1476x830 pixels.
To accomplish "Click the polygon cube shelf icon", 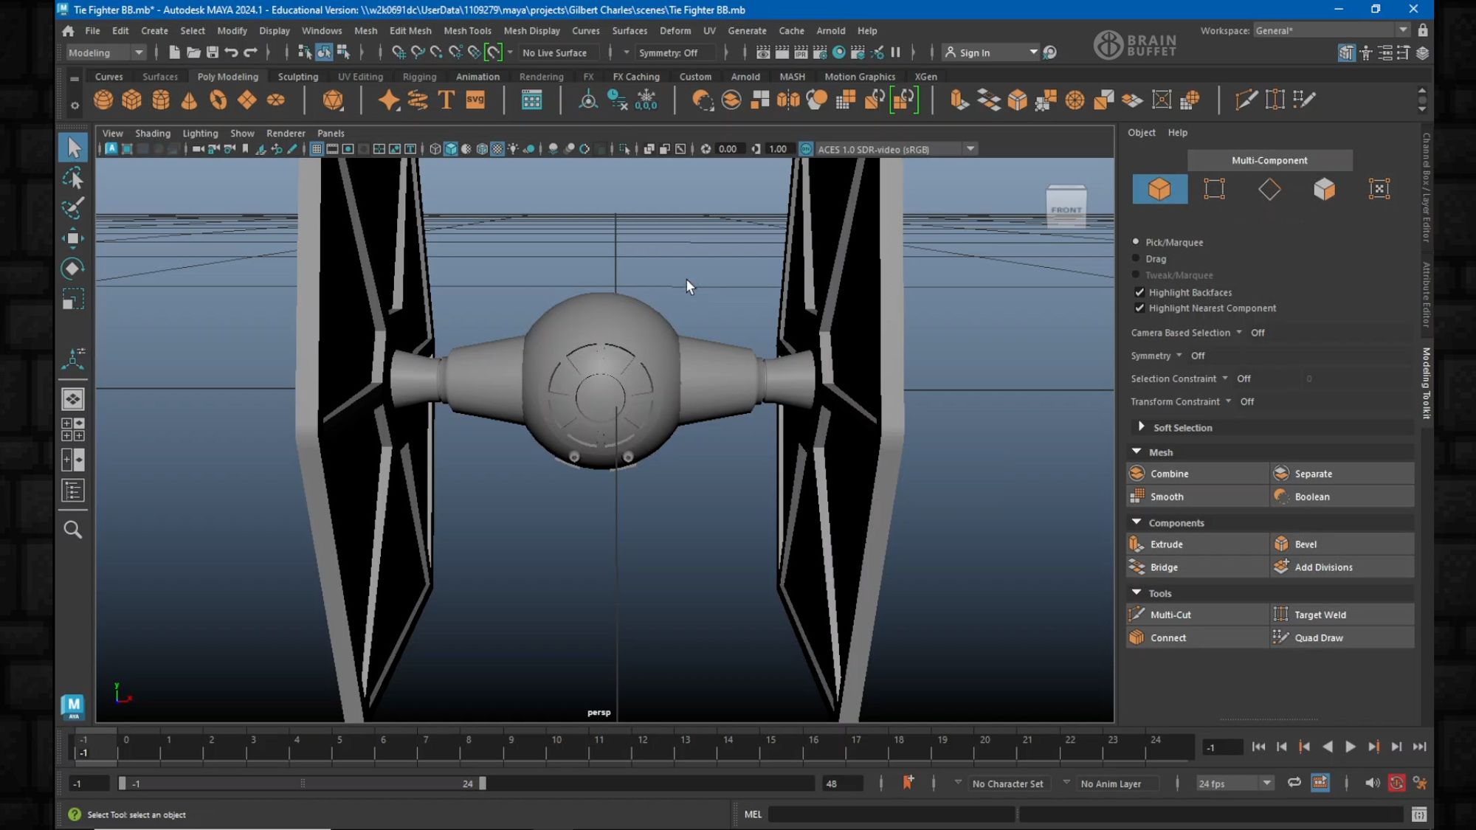I will pos(131,100).
